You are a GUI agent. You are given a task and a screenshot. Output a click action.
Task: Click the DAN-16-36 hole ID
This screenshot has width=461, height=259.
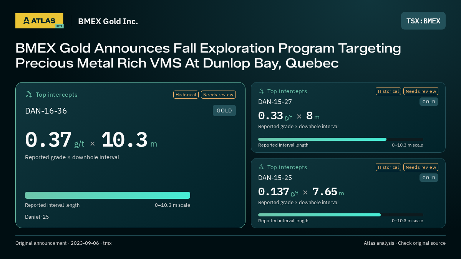46,111
